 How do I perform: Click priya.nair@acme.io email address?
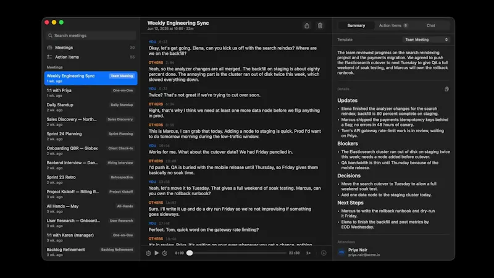(364, 255)
